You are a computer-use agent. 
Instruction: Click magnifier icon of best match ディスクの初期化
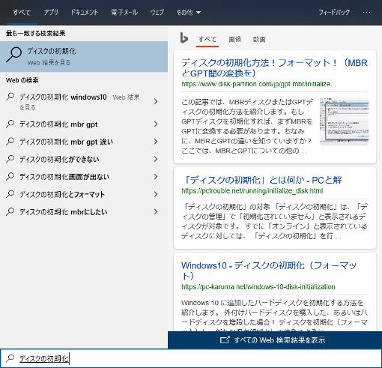(x=13, y=55)
